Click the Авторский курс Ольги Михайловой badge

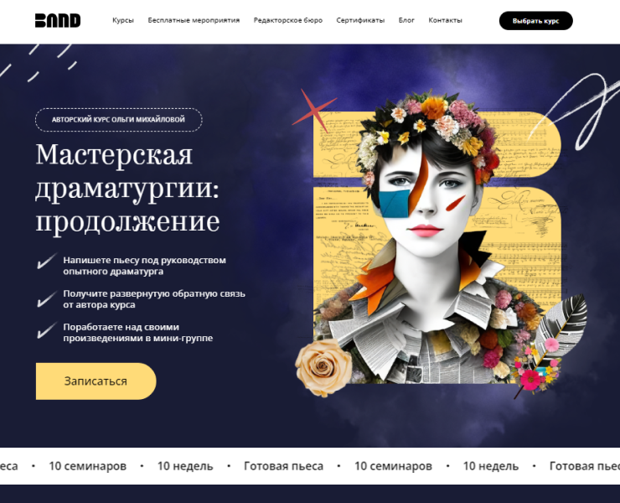(x=119, y=120)
